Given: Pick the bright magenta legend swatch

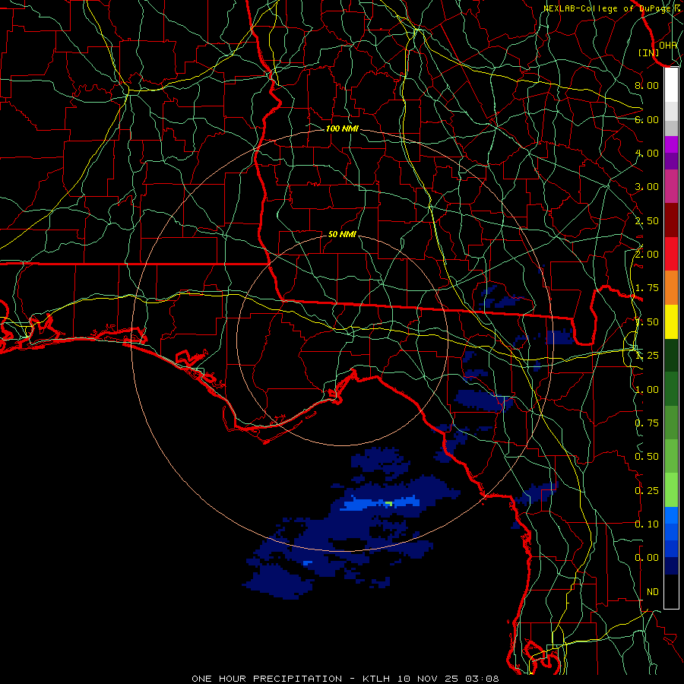Looking at the screenshot, I should (671, 144).
